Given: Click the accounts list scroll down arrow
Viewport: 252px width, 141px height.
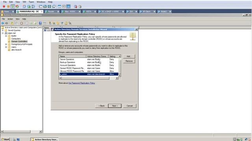Looking at the screenshot, I should [x=120, y=75].
